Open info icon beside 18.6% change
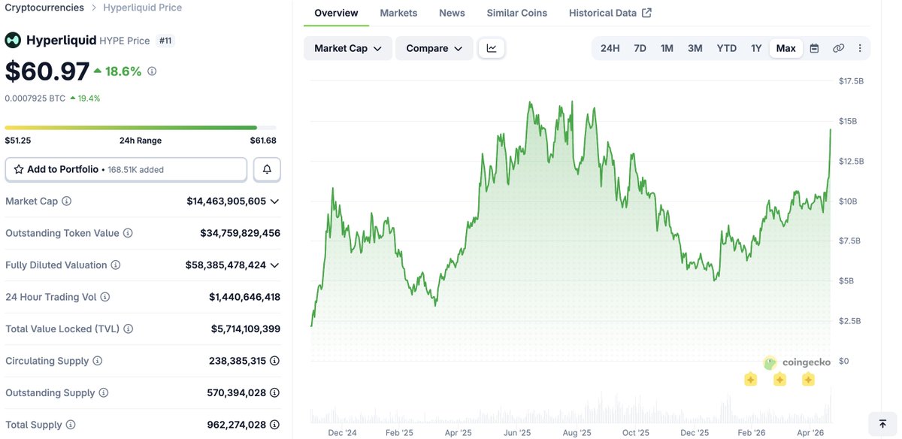This screenshot has height=439, width=902. [152, 71]
